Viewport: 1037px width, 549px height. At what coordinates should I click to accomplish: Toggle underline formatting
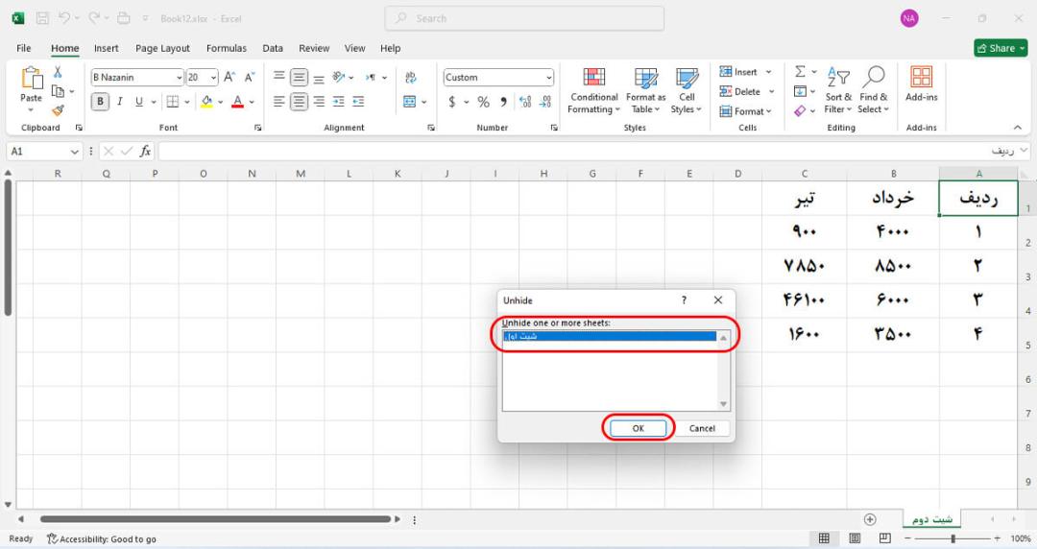(x=139, y=101)
